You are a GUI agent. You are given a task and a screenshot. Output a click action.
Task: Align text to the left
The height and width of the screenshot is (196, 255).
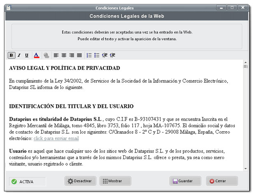[56, 55]
